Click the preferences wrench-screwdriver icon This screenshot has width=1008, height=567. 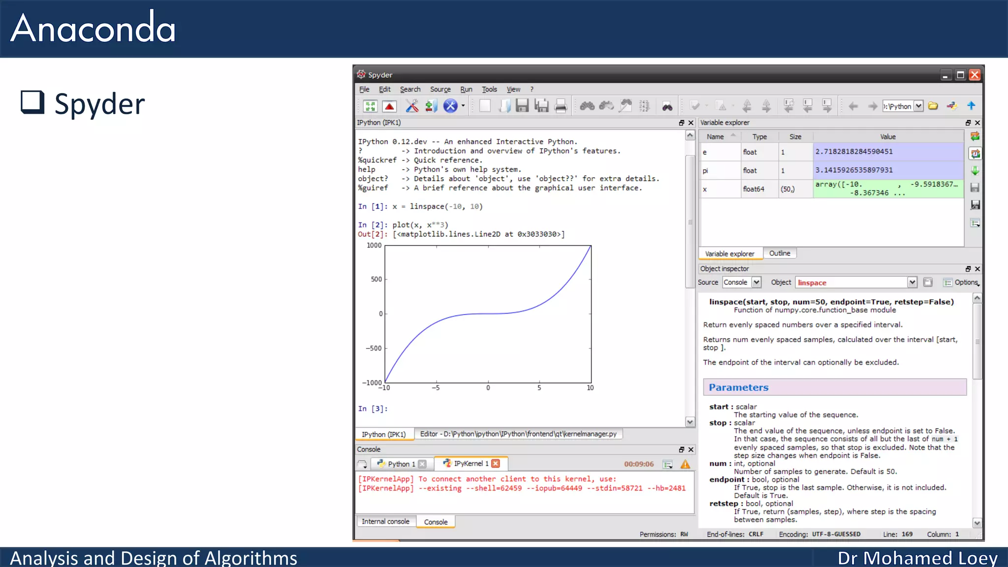(x=411, y=106)
